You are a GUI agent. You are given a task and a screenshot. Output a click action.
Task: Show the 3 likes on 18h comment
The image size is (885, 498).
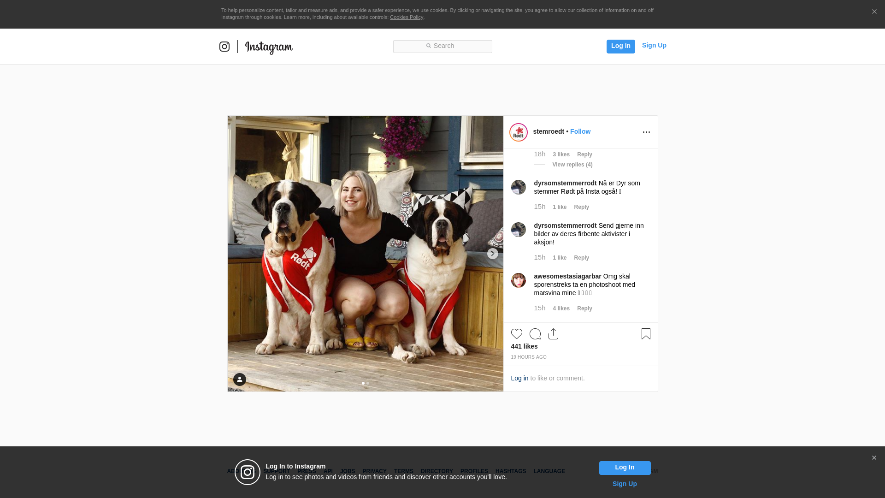click(x=561, y=154)
